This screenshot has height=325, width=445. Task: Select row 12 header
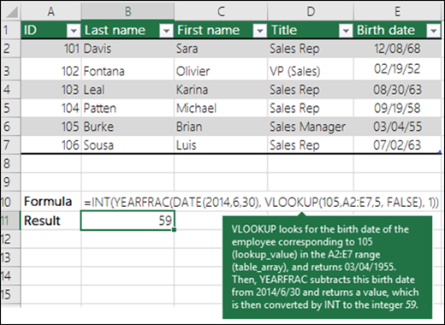(10, 239)
